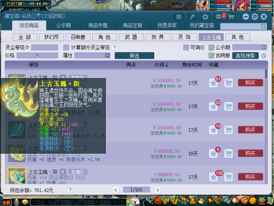Select the 召唤兽 category
The width and height of the screenshot is (274, 206).
pyautogui.click(x=78, y=37)
